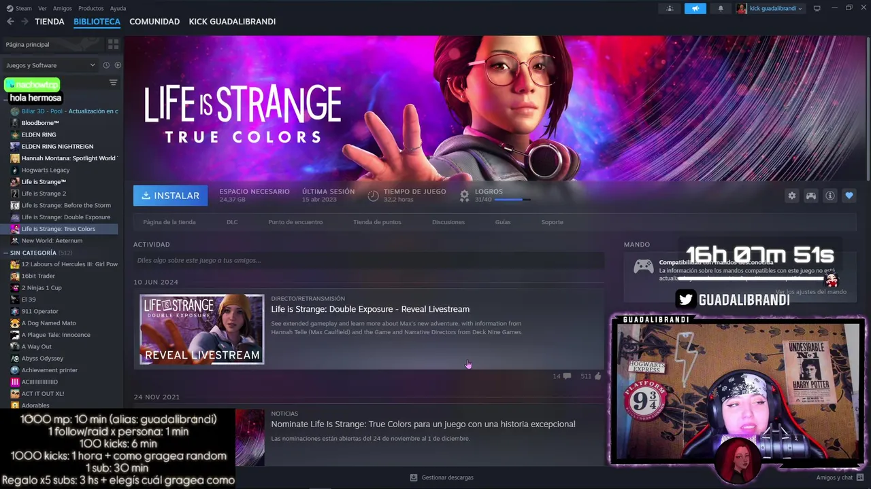Click the achievements progress bar

(512, 200)
